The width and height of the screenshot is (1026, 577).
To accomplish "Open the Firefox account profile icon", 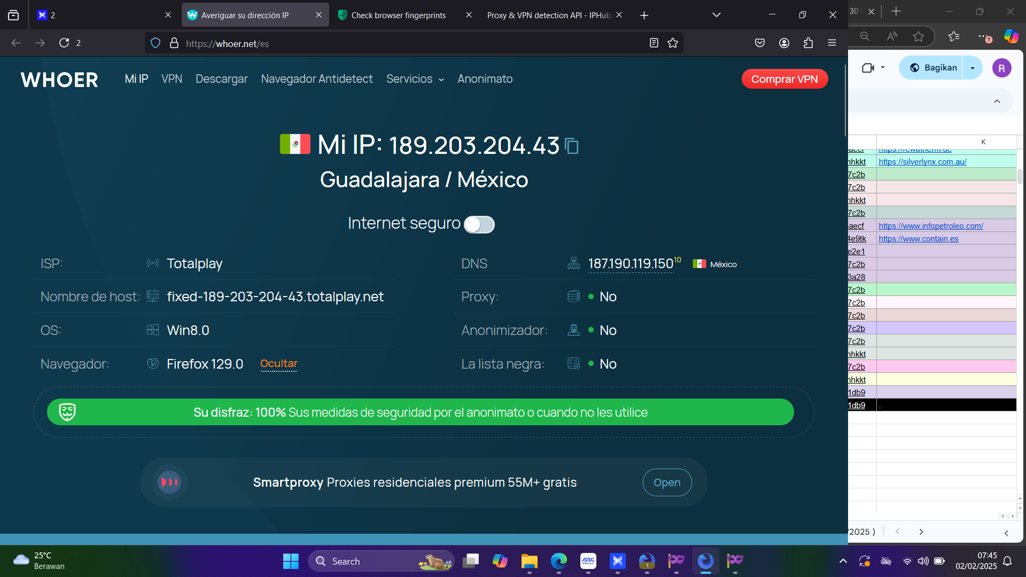I will point(784,43).
